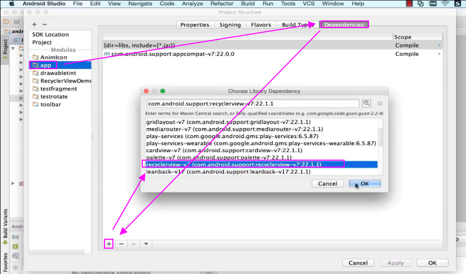Screen dimensions: 466x274
Task: Click the Scope column header
Action: click(x=418, y=37)
